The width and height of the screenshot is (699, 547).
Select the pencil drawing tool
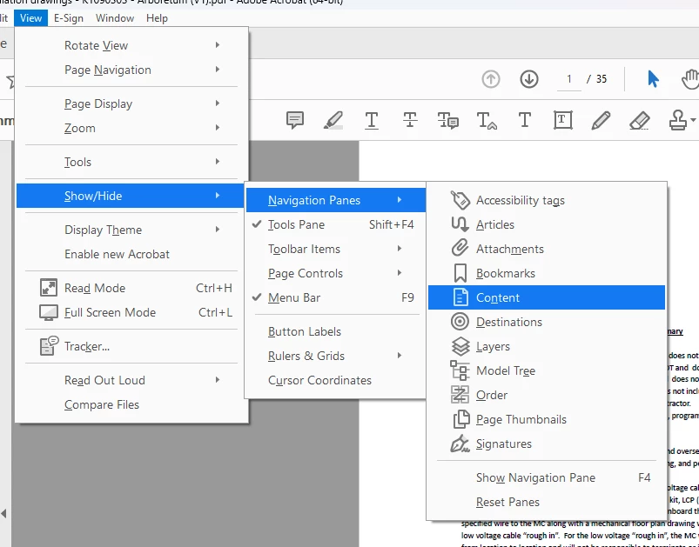pos(601,120)
